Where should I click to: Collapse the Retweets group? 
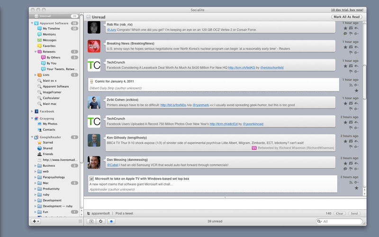coord(35,52)
